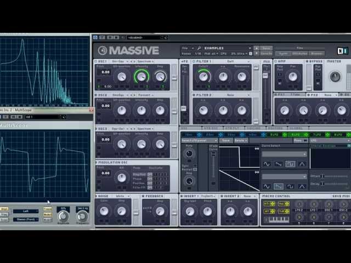Image resolution: width=351 pixels, height=263 pixels.
Task: Click the MultiScope Amplitude knob
Action: 63,216
